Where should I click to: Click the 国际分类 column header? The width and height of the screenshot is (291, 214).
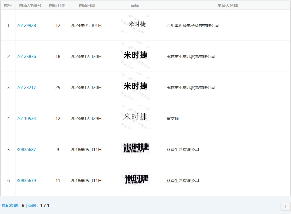[x=57, y=6]
